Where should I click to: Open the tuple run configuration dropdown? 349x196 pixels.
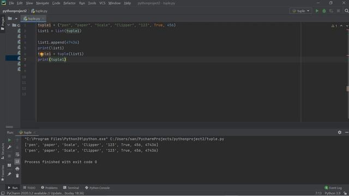[x=300, y=11]
